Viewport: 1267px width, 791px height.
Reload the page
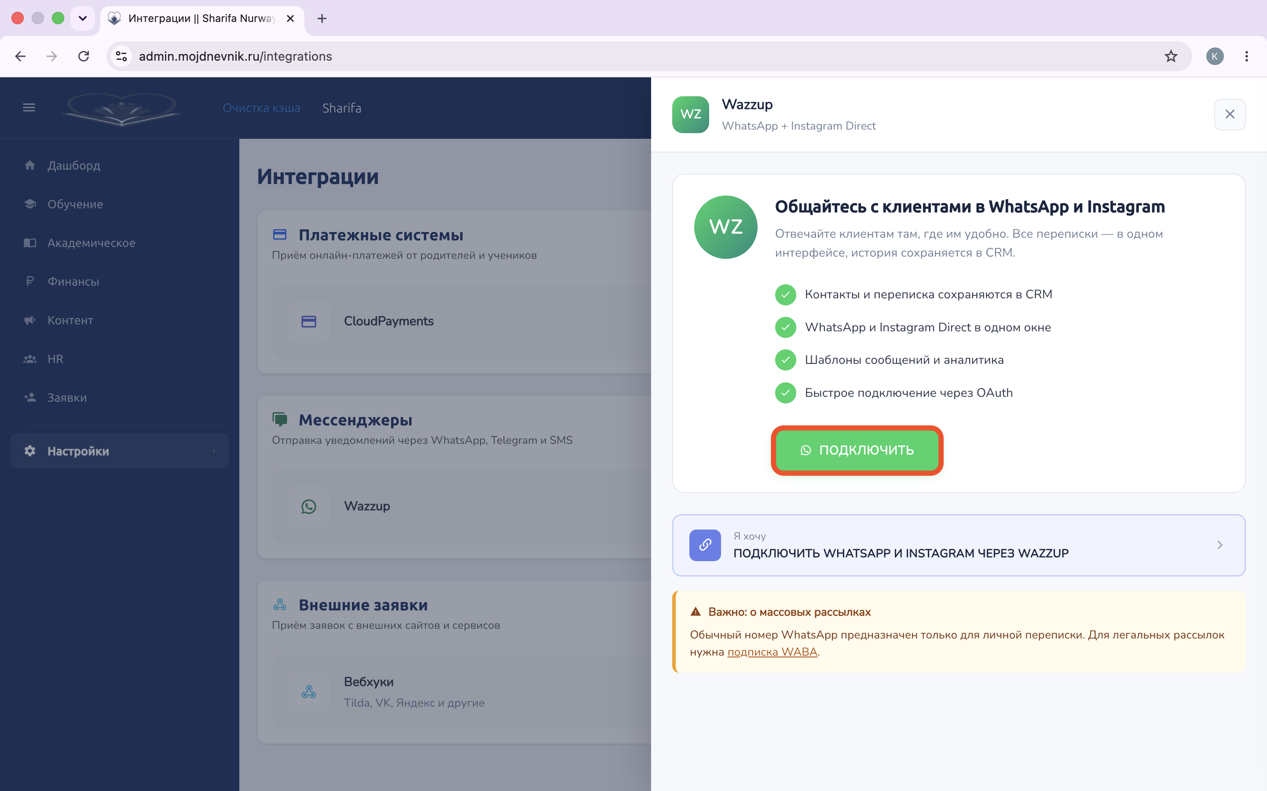(x=84, y=56)
